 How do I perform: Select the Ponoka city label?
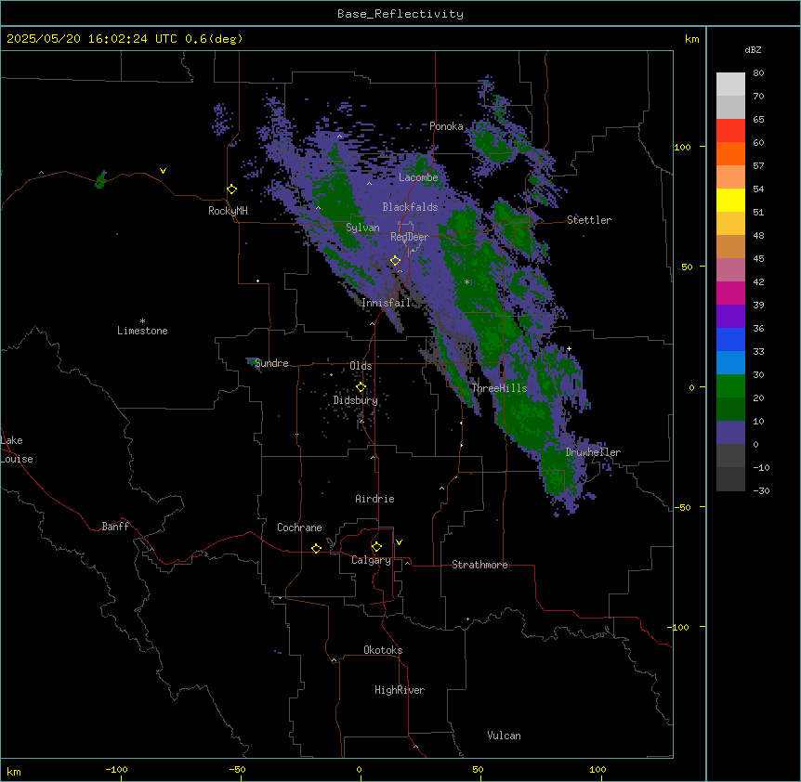pyautogui.click(x=446, y=126)
